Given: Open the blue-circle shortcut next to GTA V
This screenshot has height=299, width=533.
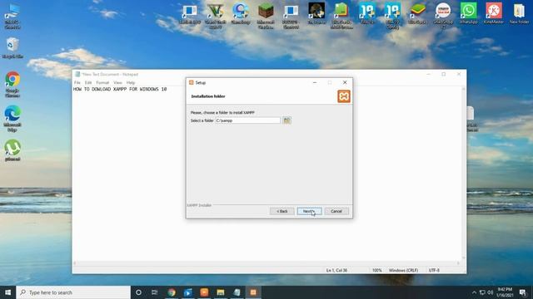Looking at the screenshot, I should (241, 13).
